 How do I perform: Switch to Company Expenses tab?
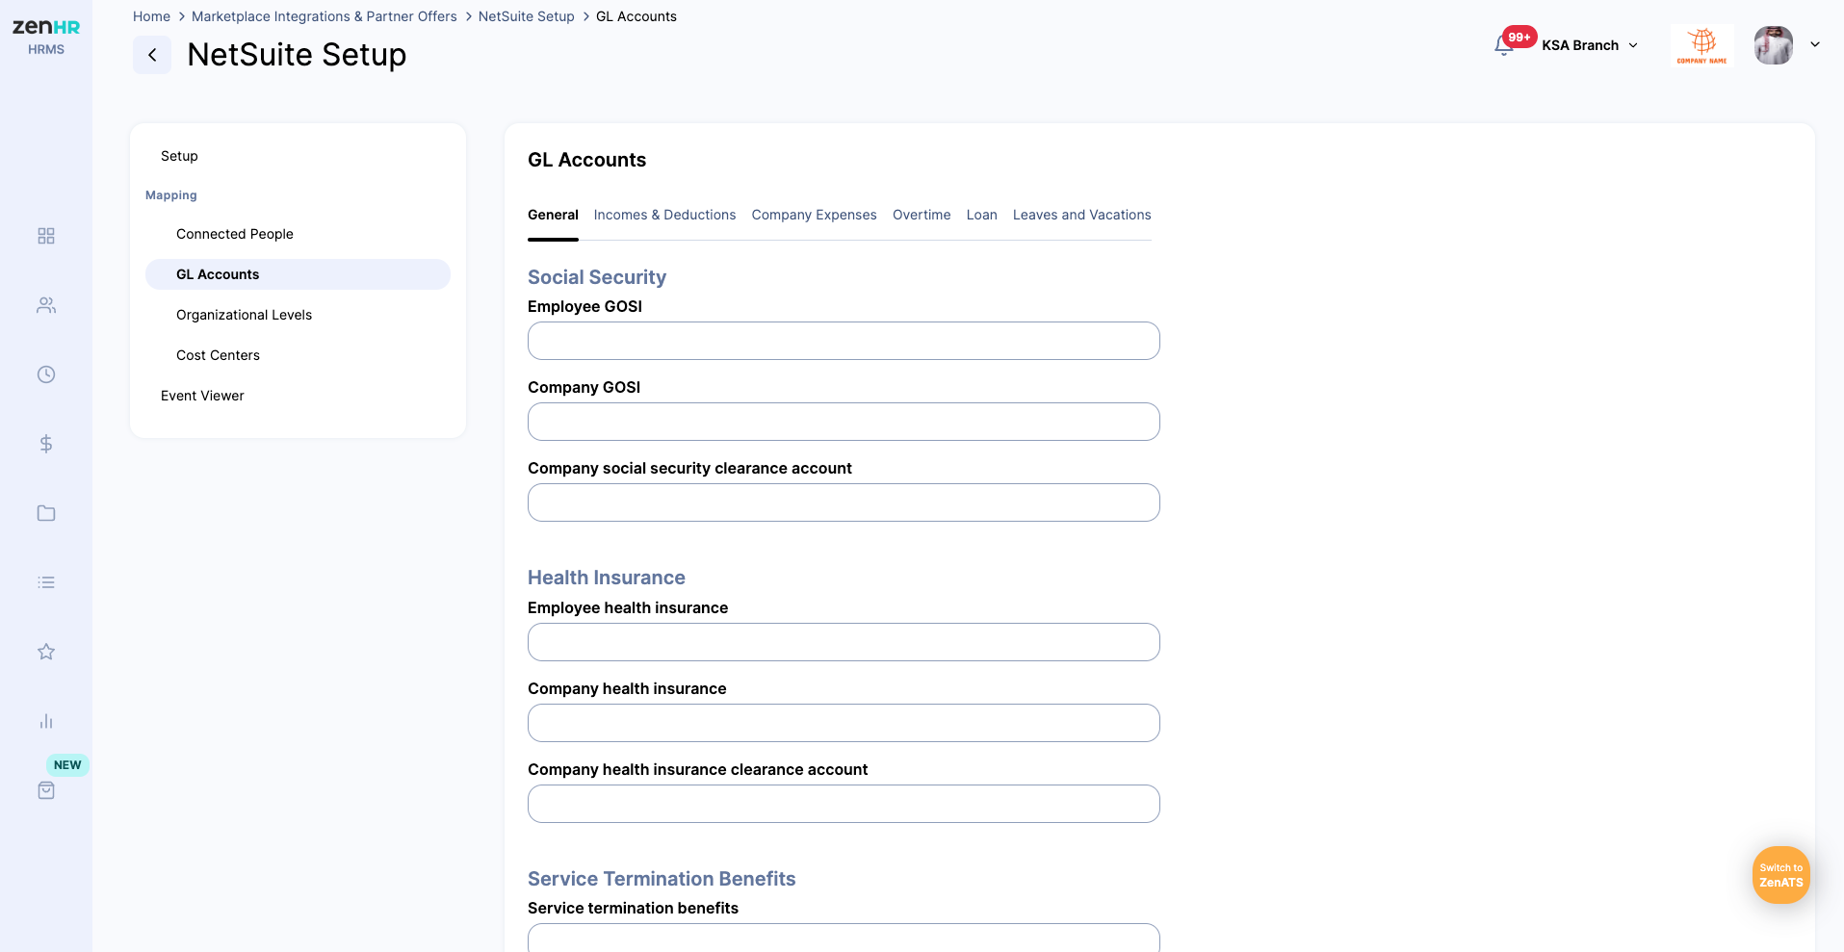click(815, 215)
